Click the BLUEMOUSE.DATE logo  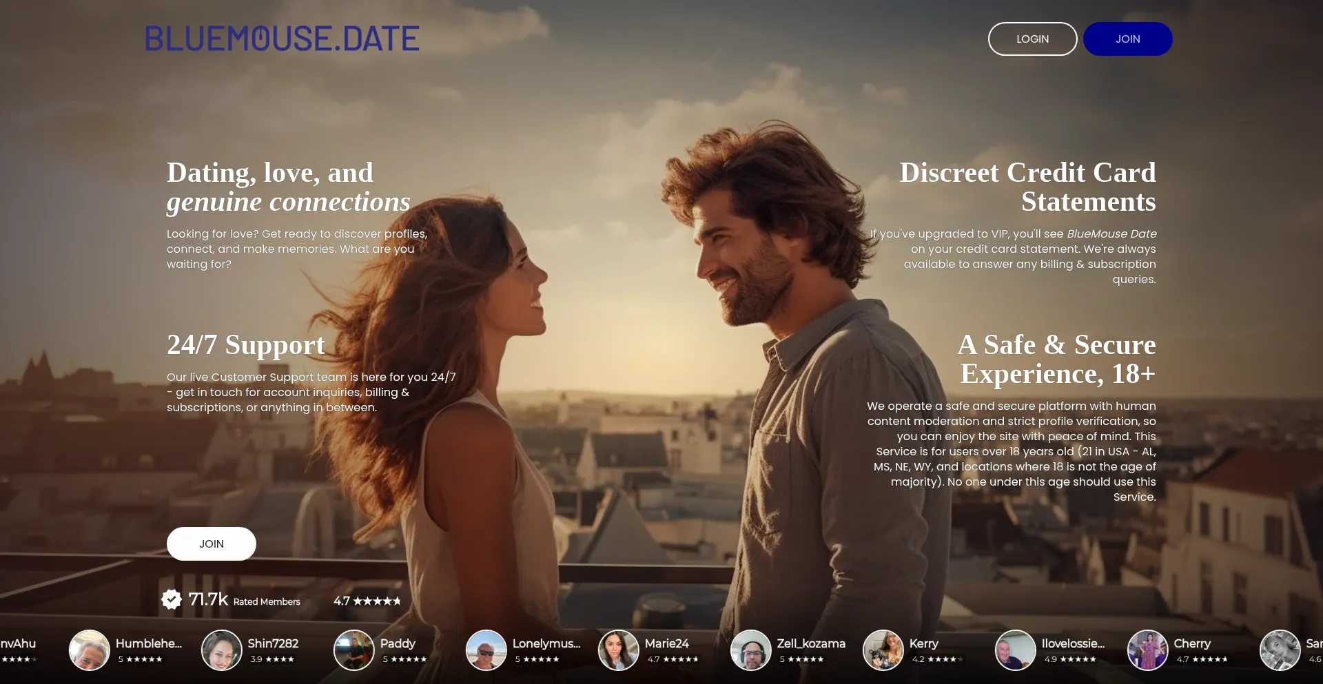[x=282, y=39]
